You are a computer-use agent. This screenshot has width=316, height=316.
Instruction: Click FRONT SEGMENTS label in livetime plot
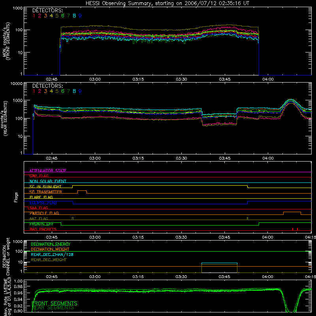click(x=55, y=303)
